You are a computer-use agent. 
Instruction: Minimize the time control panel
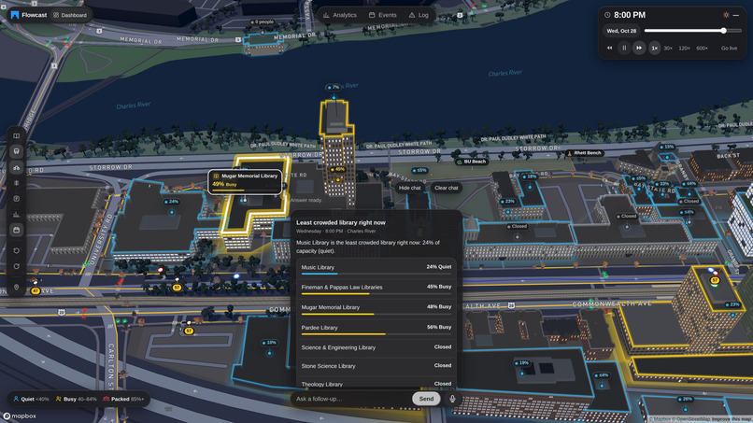pos(735,15)
